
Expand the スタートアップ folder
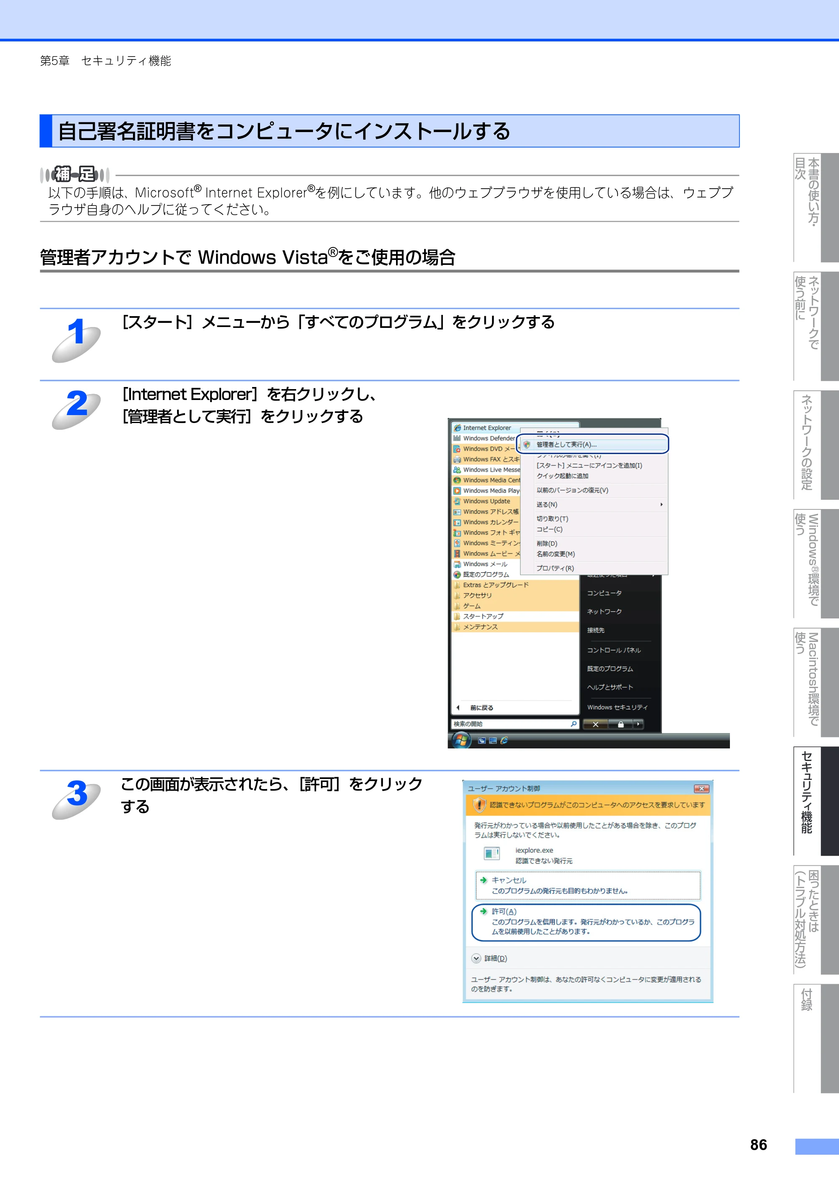tap(515, 616)
